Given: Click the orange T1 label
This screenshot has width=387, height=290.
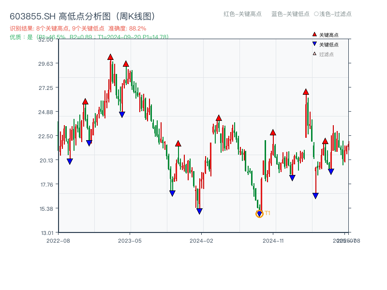Looking at the screenshot, I should pyautogui.click(x=268, y=213).
